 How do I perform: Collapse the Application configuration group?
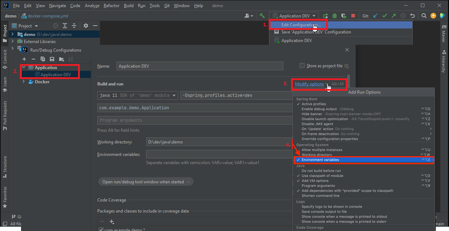[x=24, y=67]
